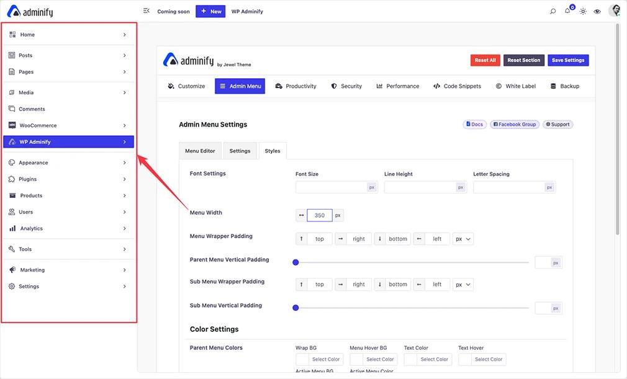Open user profile avatar
Viewport: 627px width, 379px height.
coord(614,11)
